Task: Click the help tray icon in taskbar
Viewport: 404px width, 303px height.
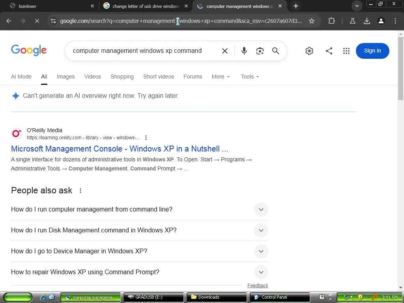Action: click(322, 297)
